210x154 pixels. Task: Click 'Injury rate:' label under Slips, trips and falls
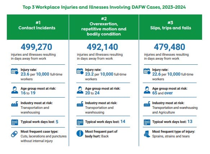(x=160, y=70)
